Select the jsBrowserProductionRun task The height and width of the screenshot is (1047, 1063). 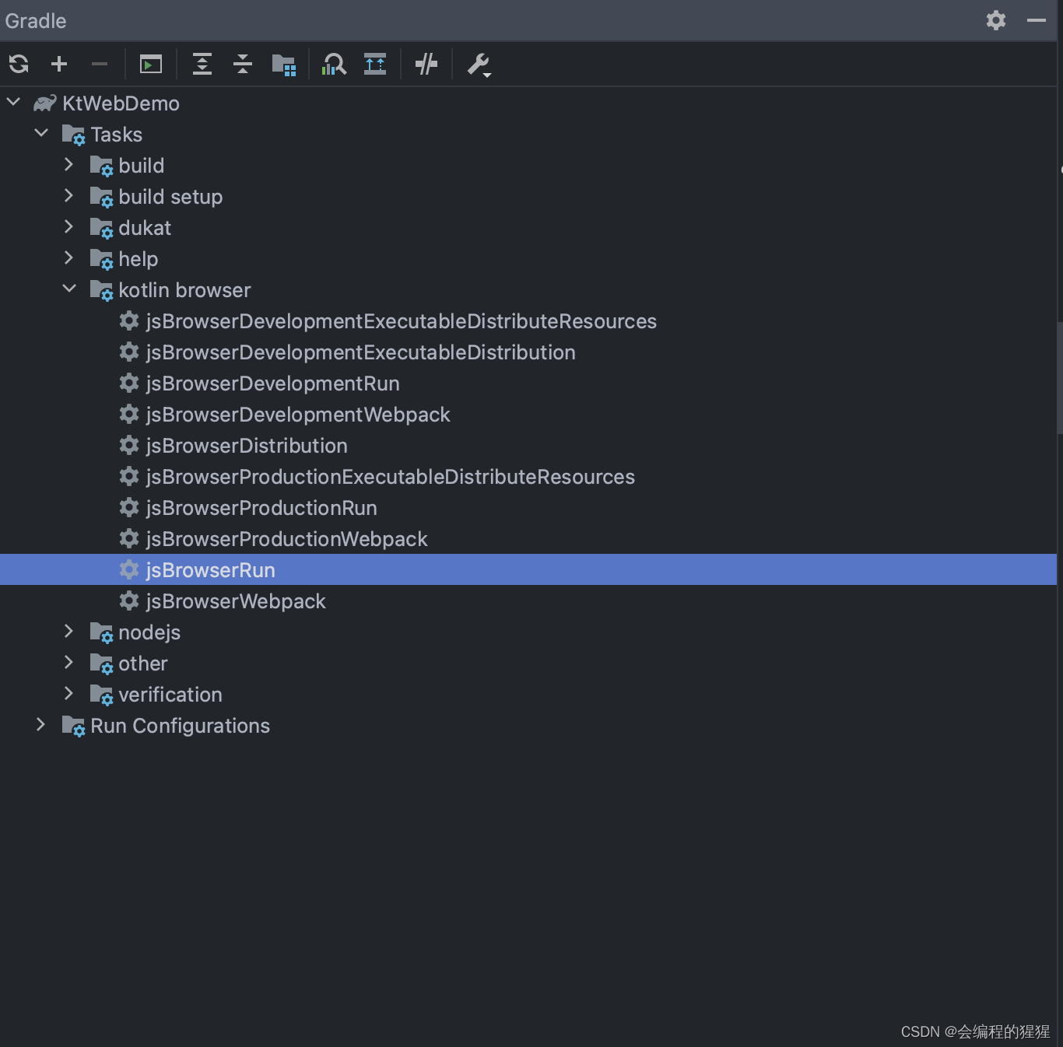pyautogui.click(x=261, y=508)
